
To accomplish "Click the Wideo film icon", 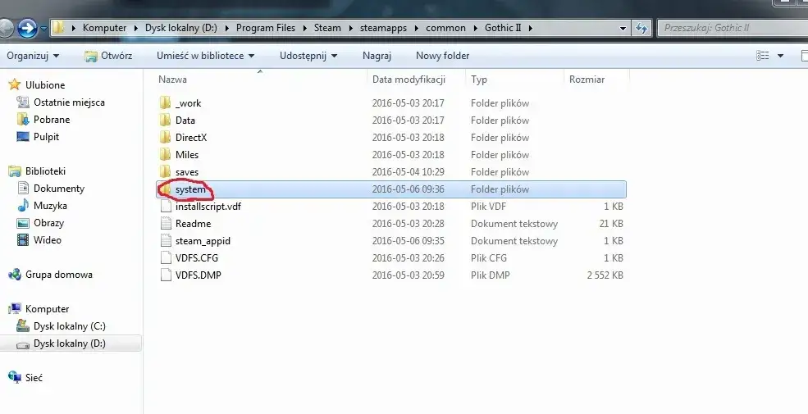I will [23, 240].
